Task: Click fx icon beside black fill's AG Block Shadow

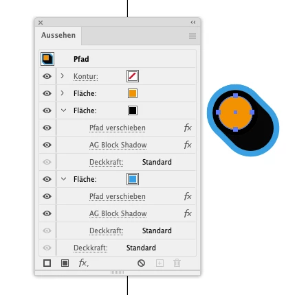Action: coord(188,145)
